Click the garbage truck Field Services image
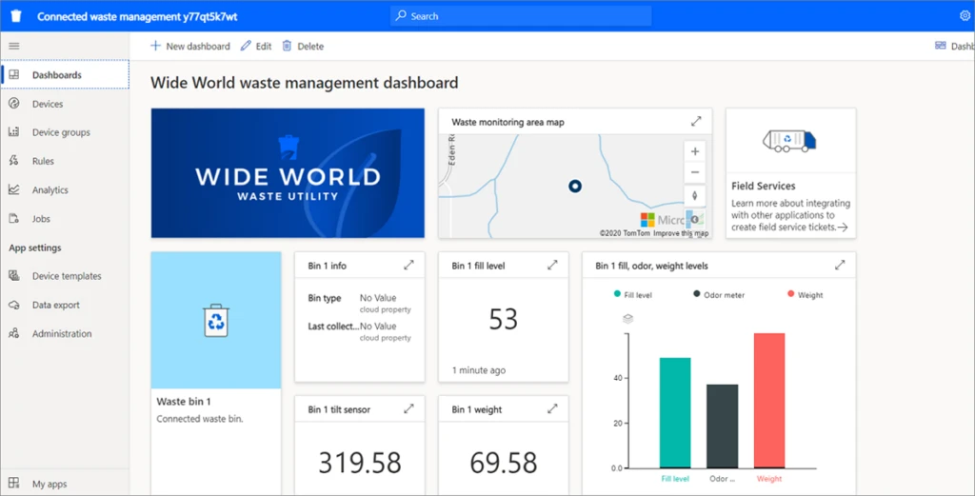The image size is (975, 496). click(x=789, y=141)
